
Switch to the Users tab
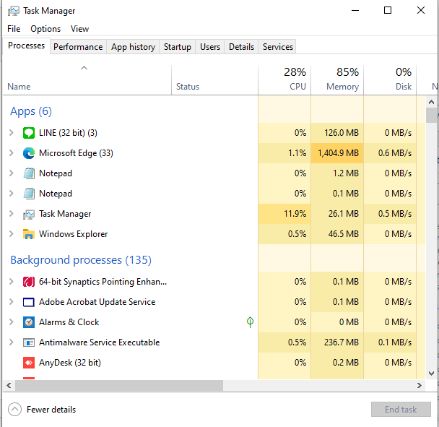[x=210, y=47]
